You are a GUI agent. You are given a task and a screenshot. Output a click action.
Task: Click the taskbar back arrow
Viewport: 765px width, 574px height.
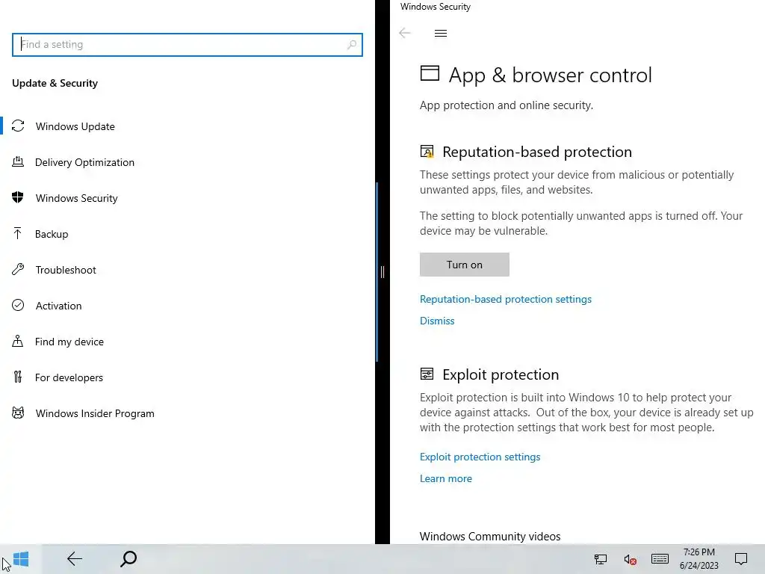75,559
